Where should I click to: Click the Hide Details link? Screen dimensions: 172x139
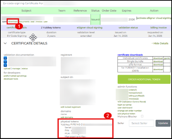(x=160, y=43)
